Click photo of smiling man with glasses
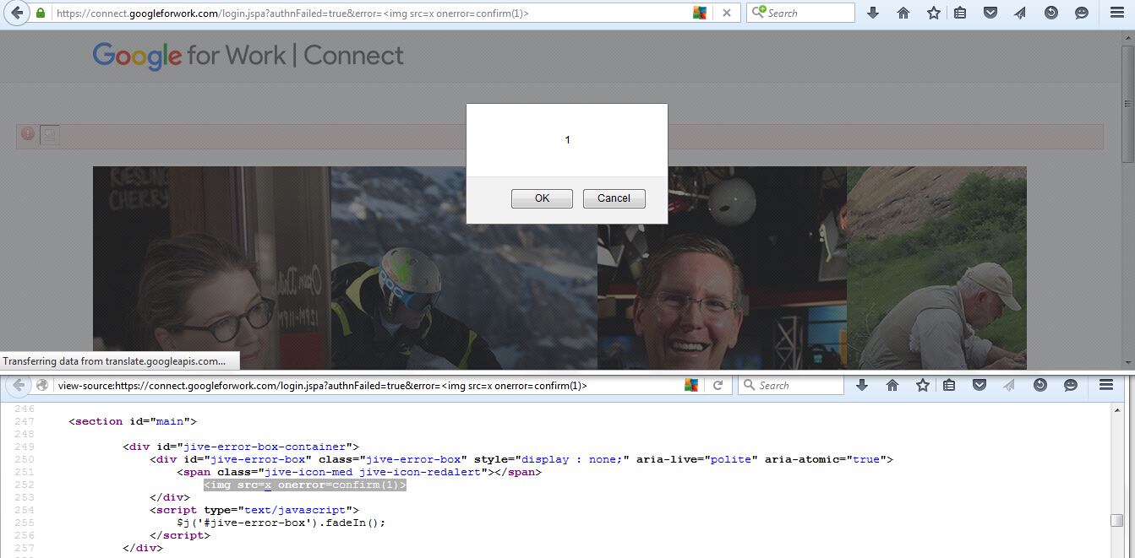This screenshot has width=1135, height=558. (x=722, y=268)
